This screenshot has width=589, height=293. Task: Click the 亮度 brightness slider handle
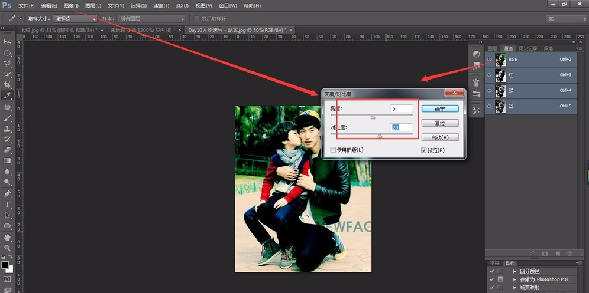[x=373, y=117]
